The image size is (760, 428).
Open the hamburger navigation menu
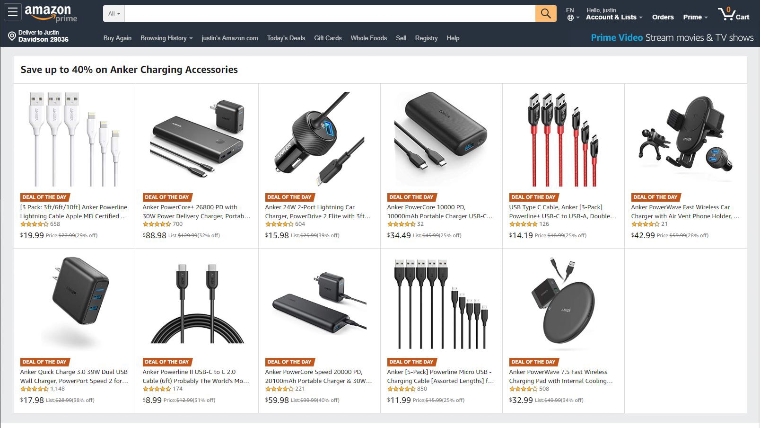13,12
